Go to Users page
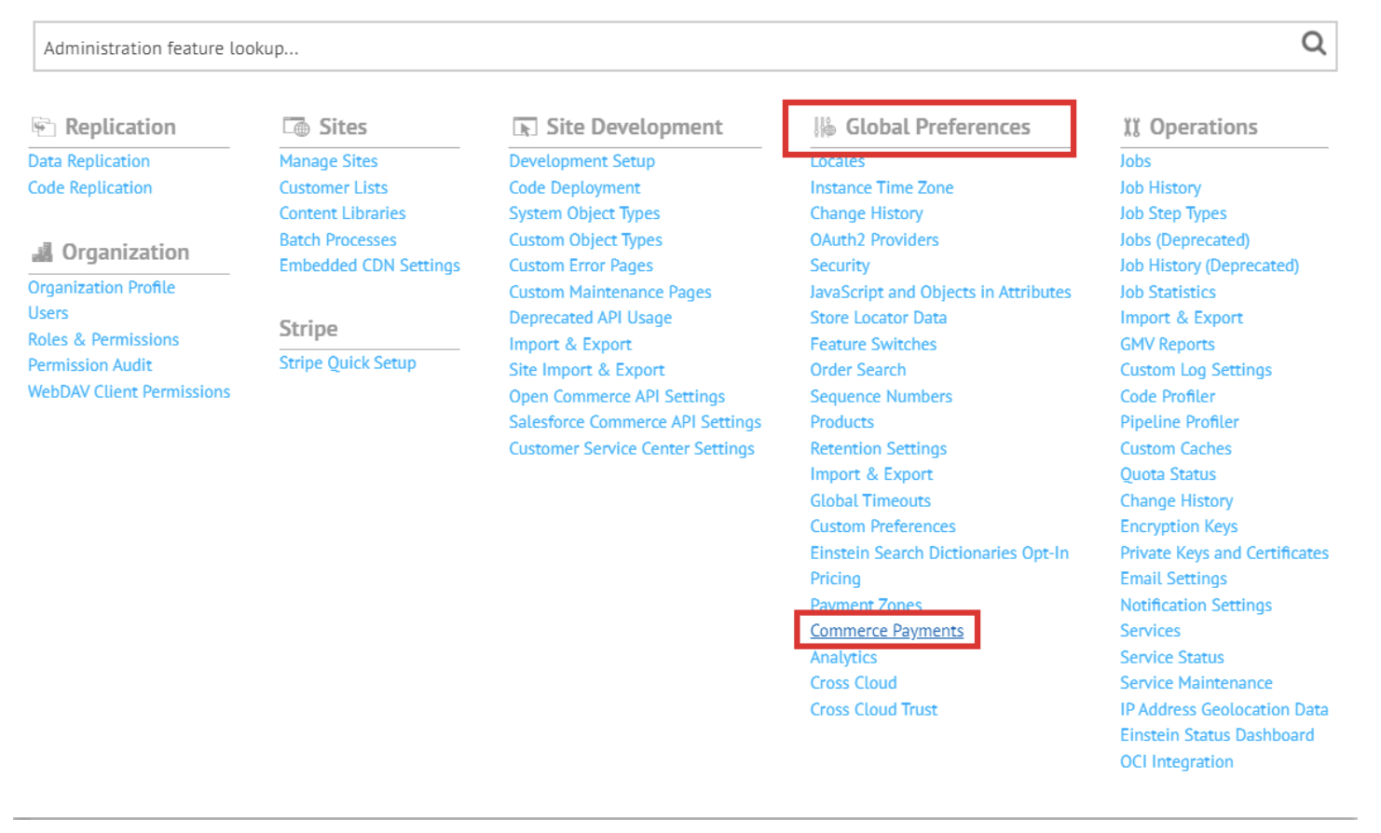 [48, 313]
